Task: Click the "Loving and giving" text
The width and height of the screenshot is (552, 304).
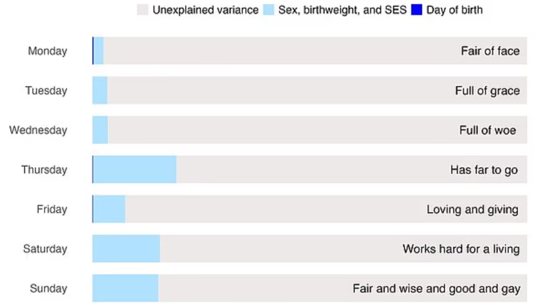Action: tap(472, 209)
